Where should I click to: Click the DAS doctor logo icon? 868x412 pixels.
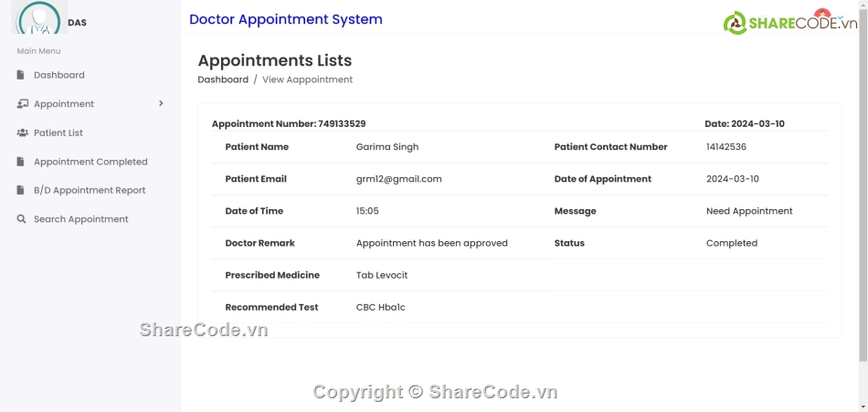tap(39, 17)
